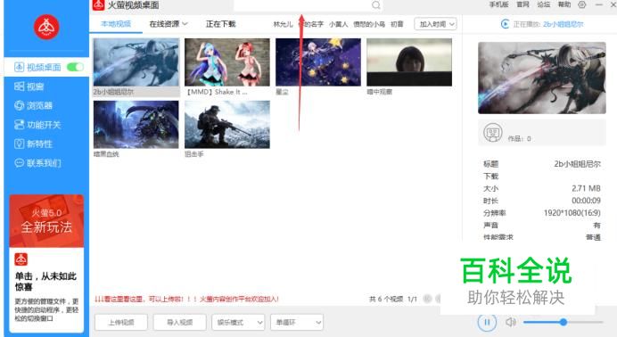The width and height of the screenshot is (617, 337).
Task: Switch to the 正在下载 tab
Action: 221,24
